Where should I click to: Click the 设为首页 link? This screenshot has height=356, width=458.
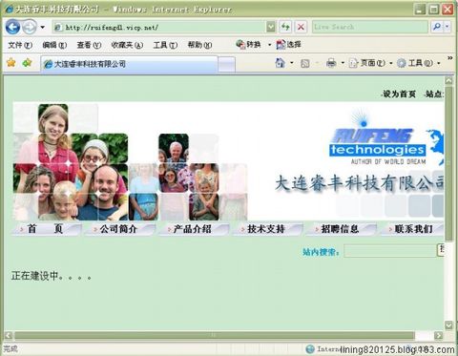[x=398, y=94]
